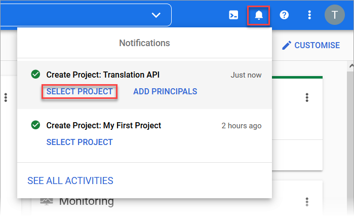Click the green checkmark beside My First Project
The width and height of the screenshot is (354, 216).
pyautogui.click(x=35, y=125)
